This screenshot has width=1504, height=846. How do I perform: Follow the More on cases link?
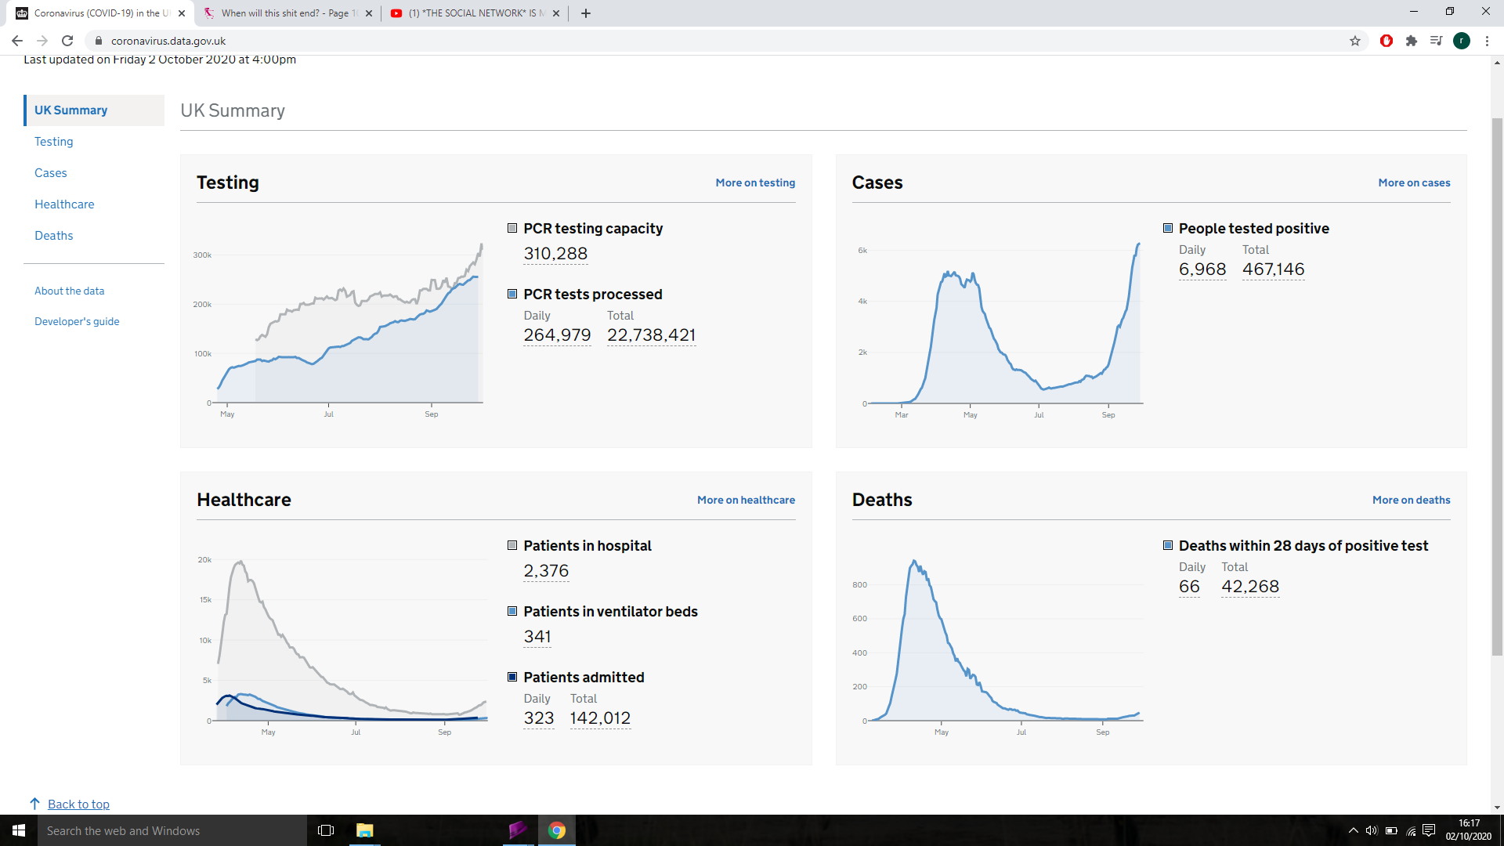click(1414, 183)
